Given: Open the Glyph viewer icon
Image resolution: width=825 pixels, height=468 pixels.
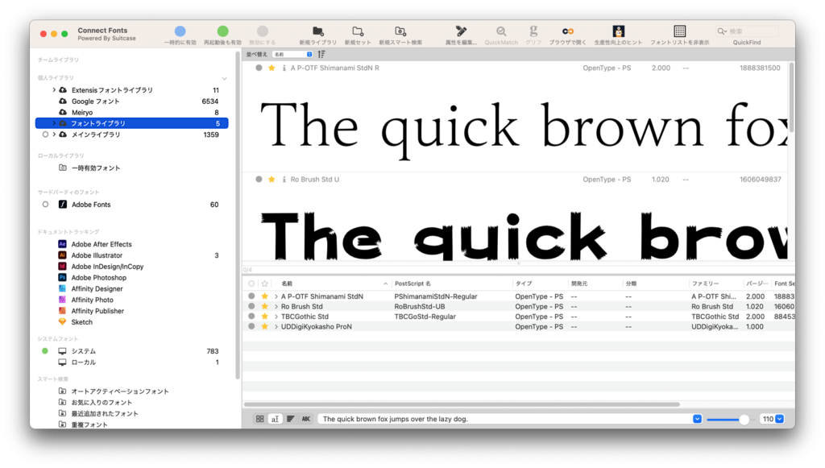Looking at the screenshot, I should pos(533,31).
